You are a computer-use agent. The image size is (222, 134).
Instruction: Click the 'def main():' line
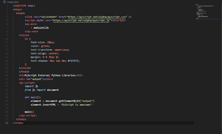[x=33, y=97]
